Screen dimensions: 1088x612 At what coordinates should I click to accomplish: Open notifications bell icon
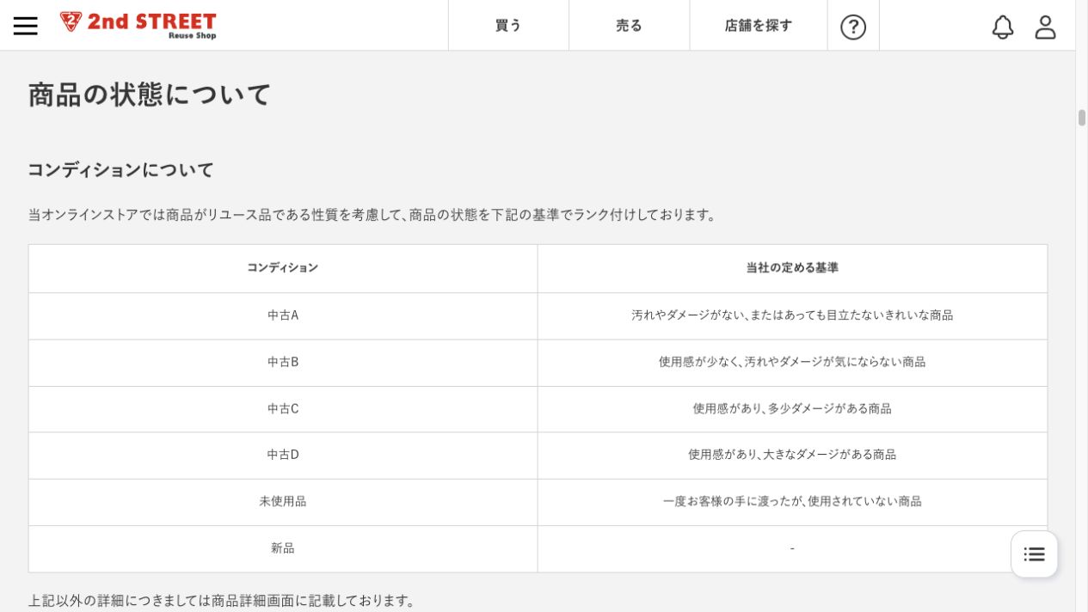(1003, 27)
